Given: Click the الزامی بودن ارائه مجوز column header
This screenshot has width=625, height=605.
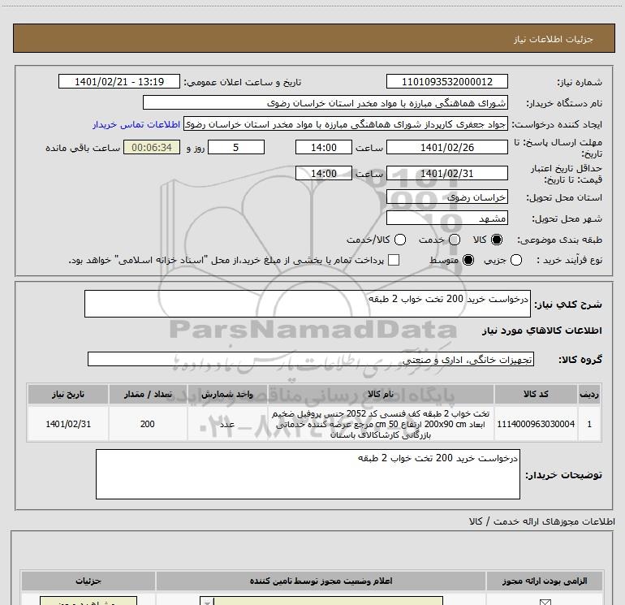Looking at the screenshot, I should 545,581.
